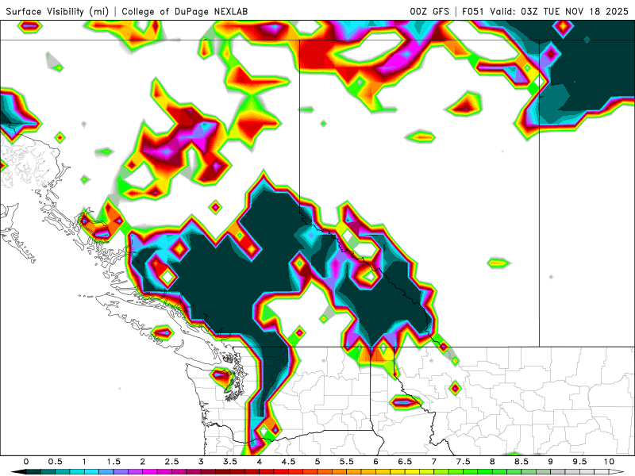Click the colorbar label "6.5"

(405, 462)
